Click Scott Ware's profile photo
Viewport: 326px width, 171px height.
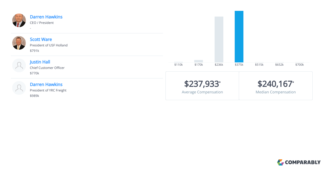(x=19, y=43)
